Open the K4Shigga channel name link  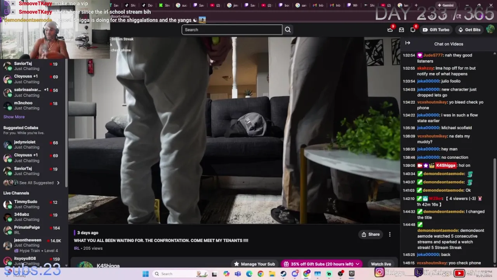pos(108,266)
